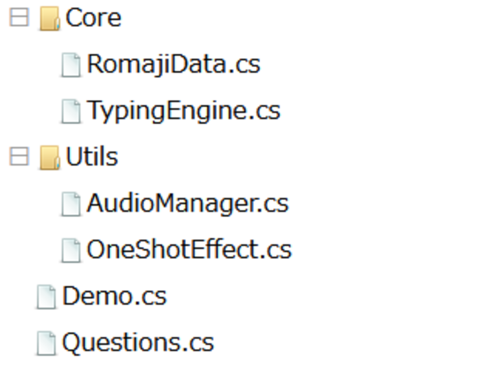The height and width of the screenshot is (382, 496).
Task: Click the AudioManager.cs file icon
Action: pos(71,204)
